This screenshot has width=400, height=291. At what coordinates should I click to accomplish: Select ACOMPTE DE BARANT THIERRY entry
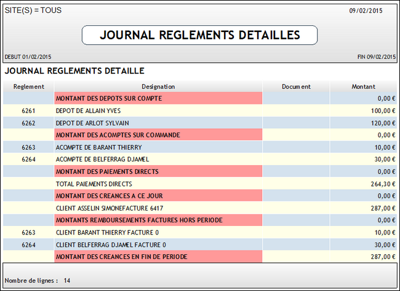pyautogui.click(x=98, y=147)
